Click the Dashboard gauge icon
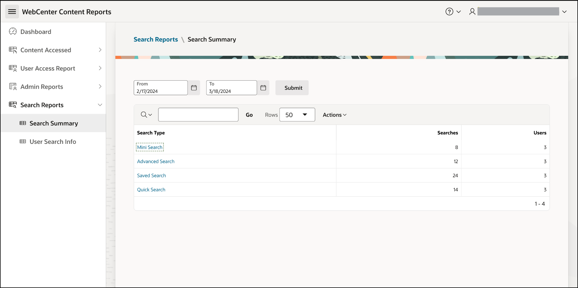The image size is (578, 288). tap(13, 31)
